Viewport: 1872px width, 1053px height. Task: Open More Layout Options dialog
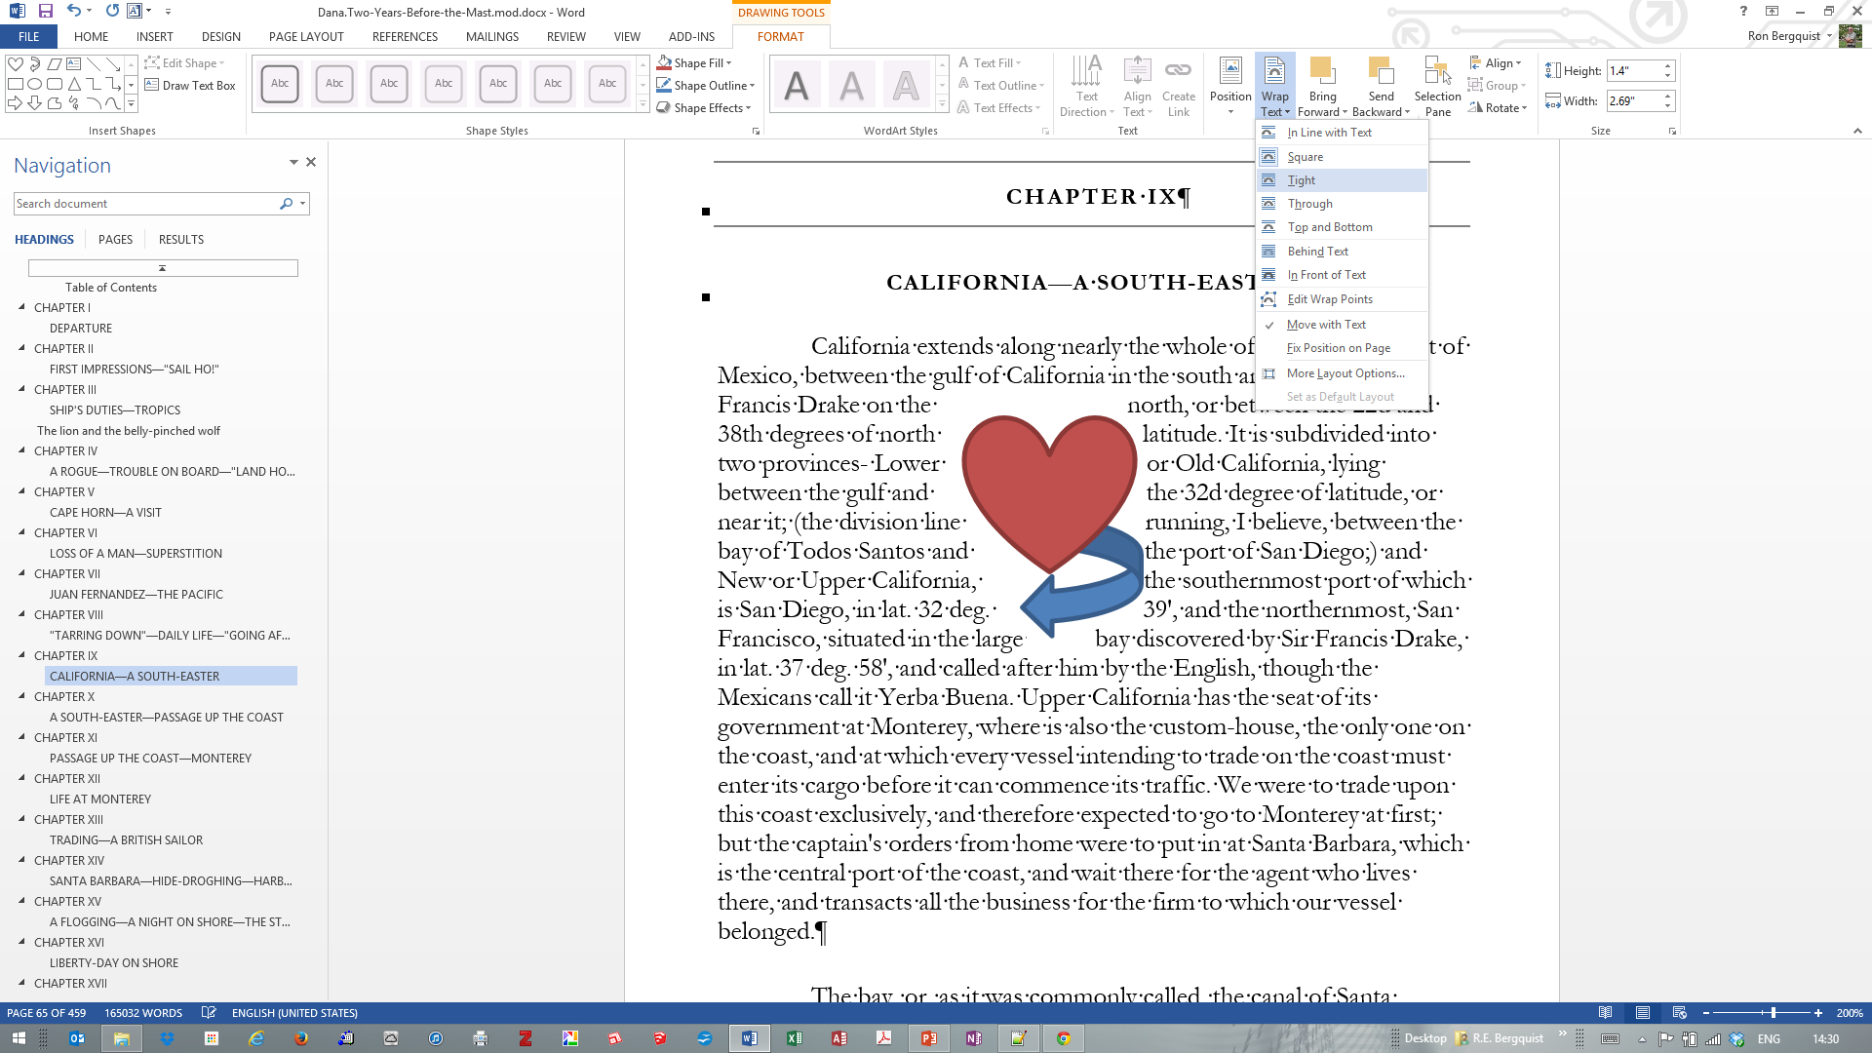1345,373
